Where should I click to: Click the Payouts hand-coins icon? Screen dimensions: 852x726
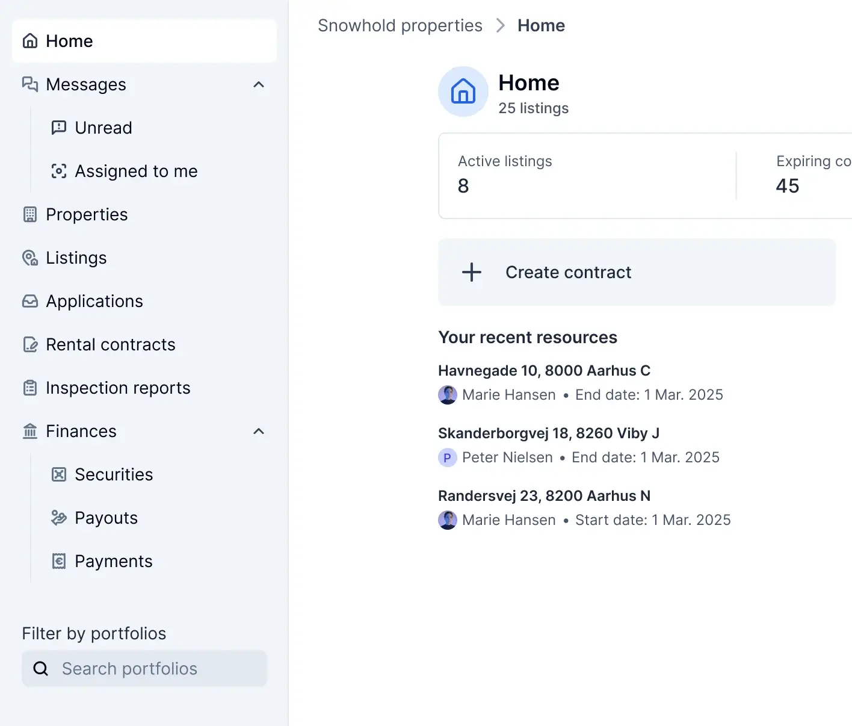[59, 518]
